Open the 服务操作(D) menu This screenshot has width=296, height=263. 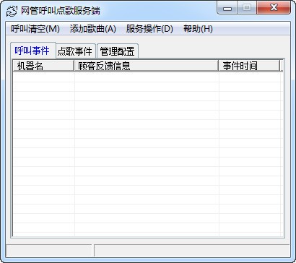tap(149, 29)
